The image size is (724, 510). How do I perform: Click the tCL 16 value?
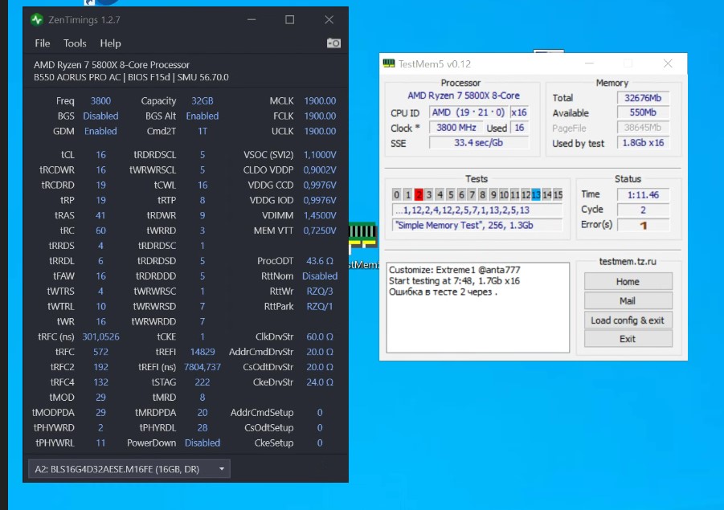[x=100, y=155]
